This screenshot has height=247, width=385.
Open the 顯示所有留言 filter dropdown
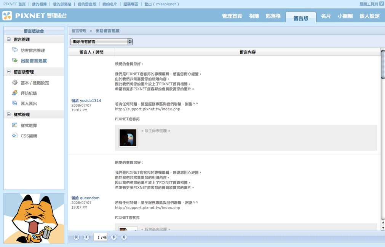tap(101, 42)
